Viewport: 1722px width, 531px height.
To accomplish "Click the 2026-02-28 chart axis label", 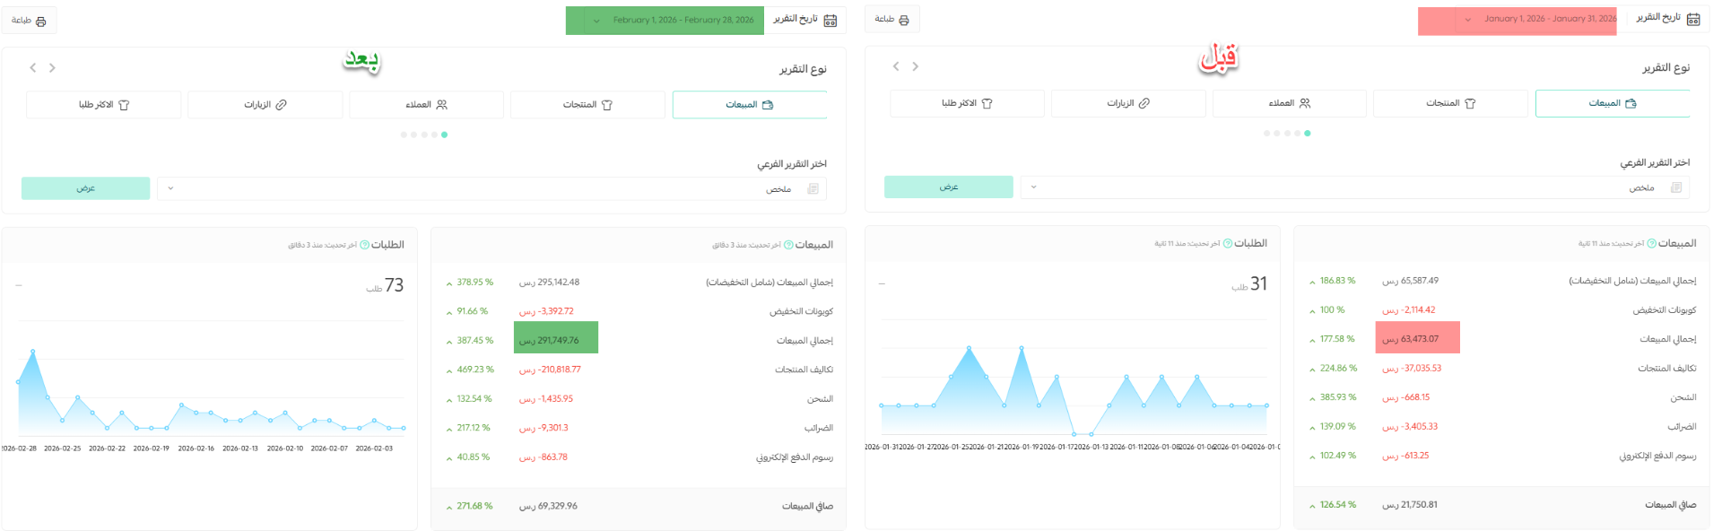I will (x=19, y=448).
